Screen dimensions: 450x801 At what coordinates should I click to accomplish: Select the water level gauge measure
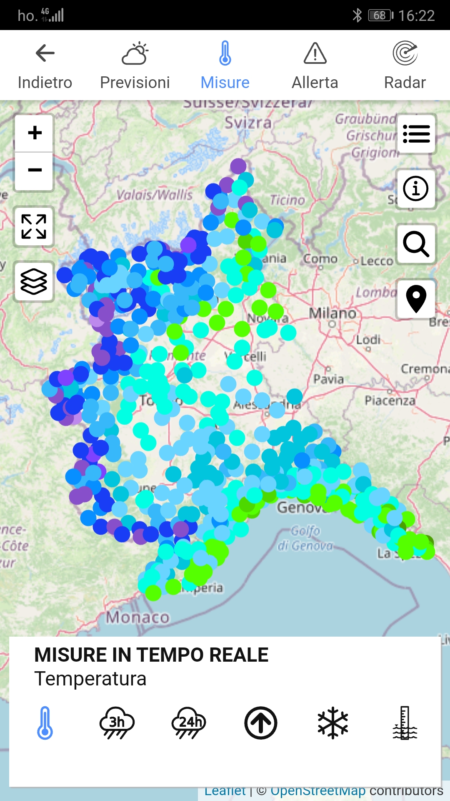[x=405, y=723]
